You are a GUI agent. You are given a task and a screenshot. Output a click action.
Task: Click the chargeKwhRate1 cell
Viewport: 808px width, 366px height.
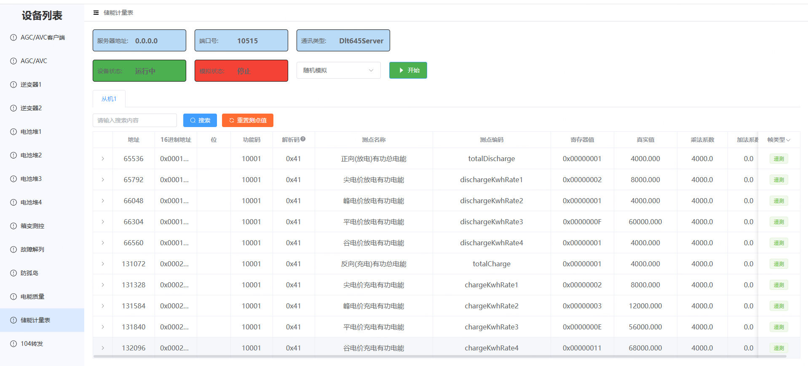tap(492, 285)
